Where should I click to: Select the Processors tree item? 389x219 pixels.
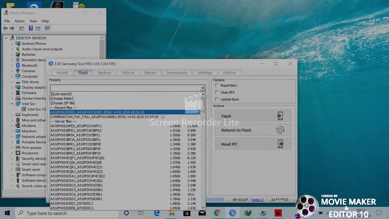coord(30,153)
